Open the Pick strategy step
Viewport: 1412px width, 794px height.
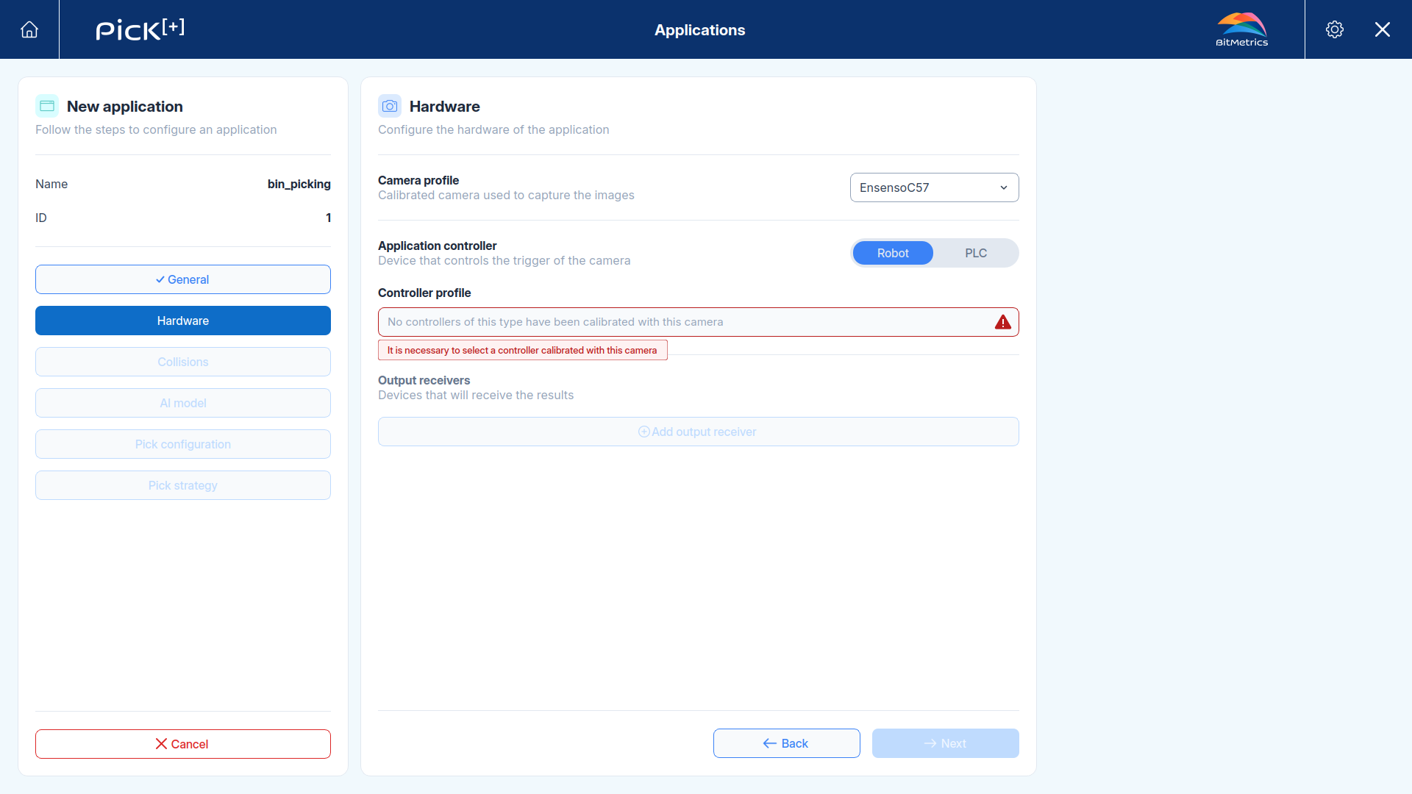click(x=183, y=485)
